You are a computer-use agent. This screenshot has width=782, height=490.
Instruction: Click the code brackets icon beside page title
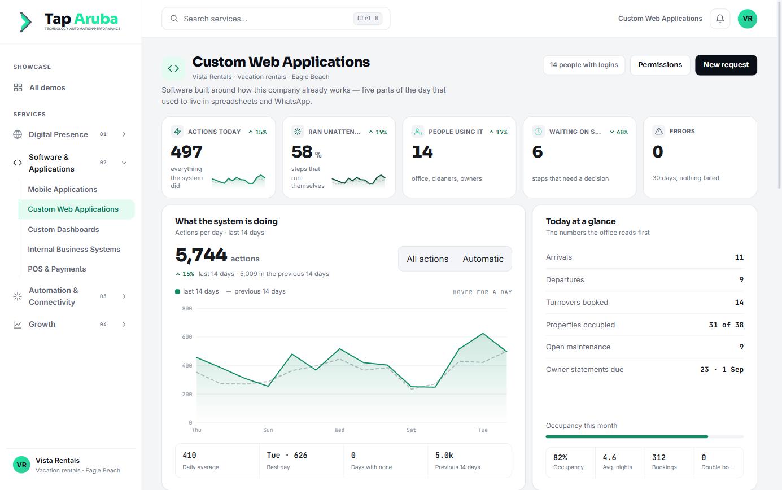(x=173, y=68)
